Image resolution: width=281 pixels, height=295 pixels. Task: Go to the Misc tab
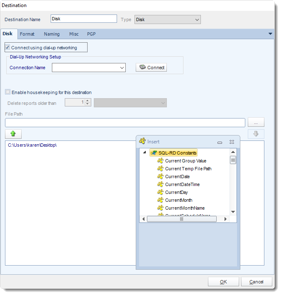point(74,34)
